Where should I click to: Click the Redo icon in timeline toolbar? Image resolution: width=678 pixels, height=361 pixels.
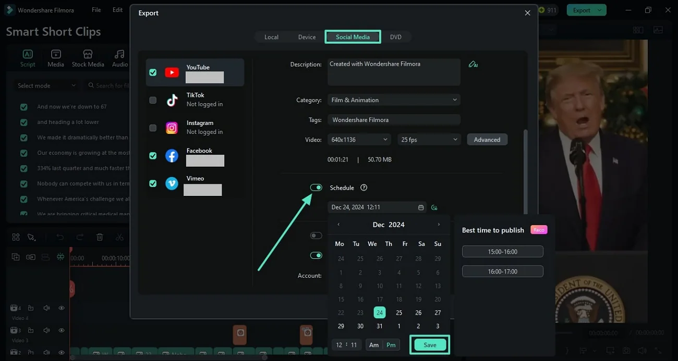(80, 237)
